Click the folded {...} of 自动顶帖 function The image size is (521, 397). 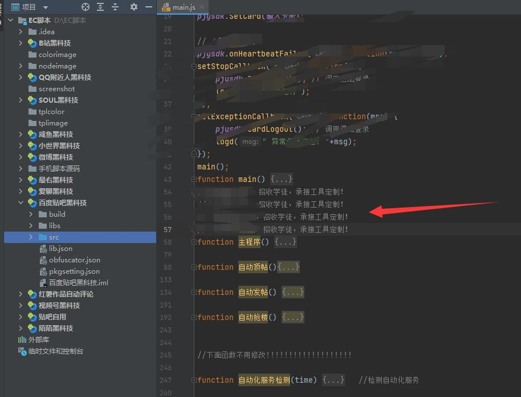tap(288, 267)
